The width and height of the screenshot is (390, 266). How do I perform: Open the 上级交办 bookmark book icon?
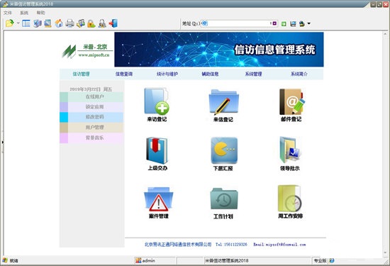[x=157, y=150]
